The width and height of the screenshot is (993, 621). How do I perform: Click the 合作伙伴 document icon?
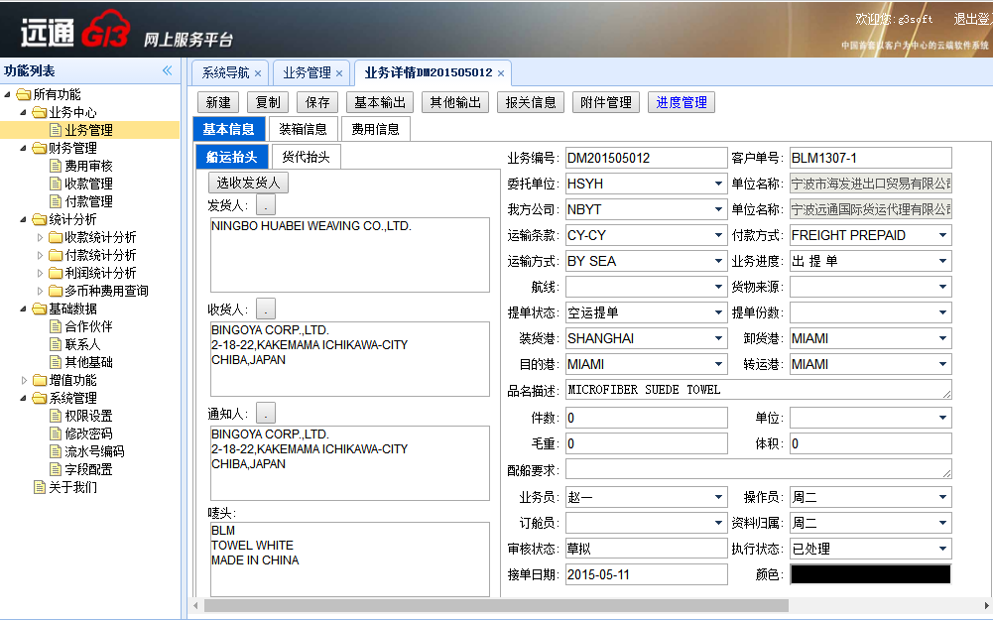point(56,326)
